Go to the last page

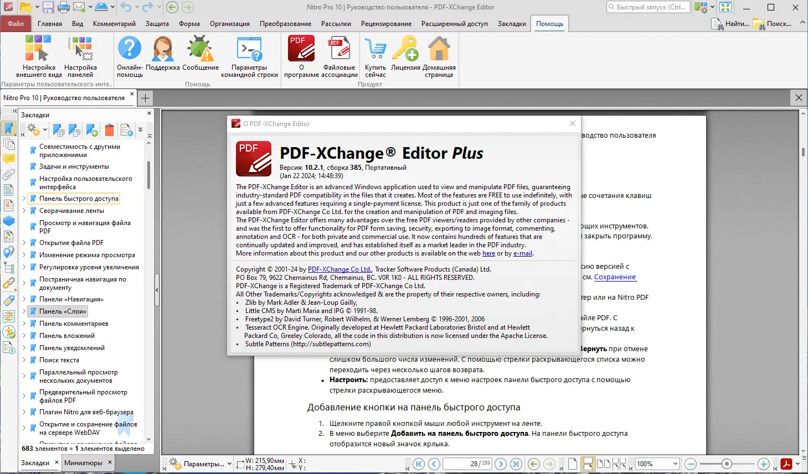tap(516, 464)
